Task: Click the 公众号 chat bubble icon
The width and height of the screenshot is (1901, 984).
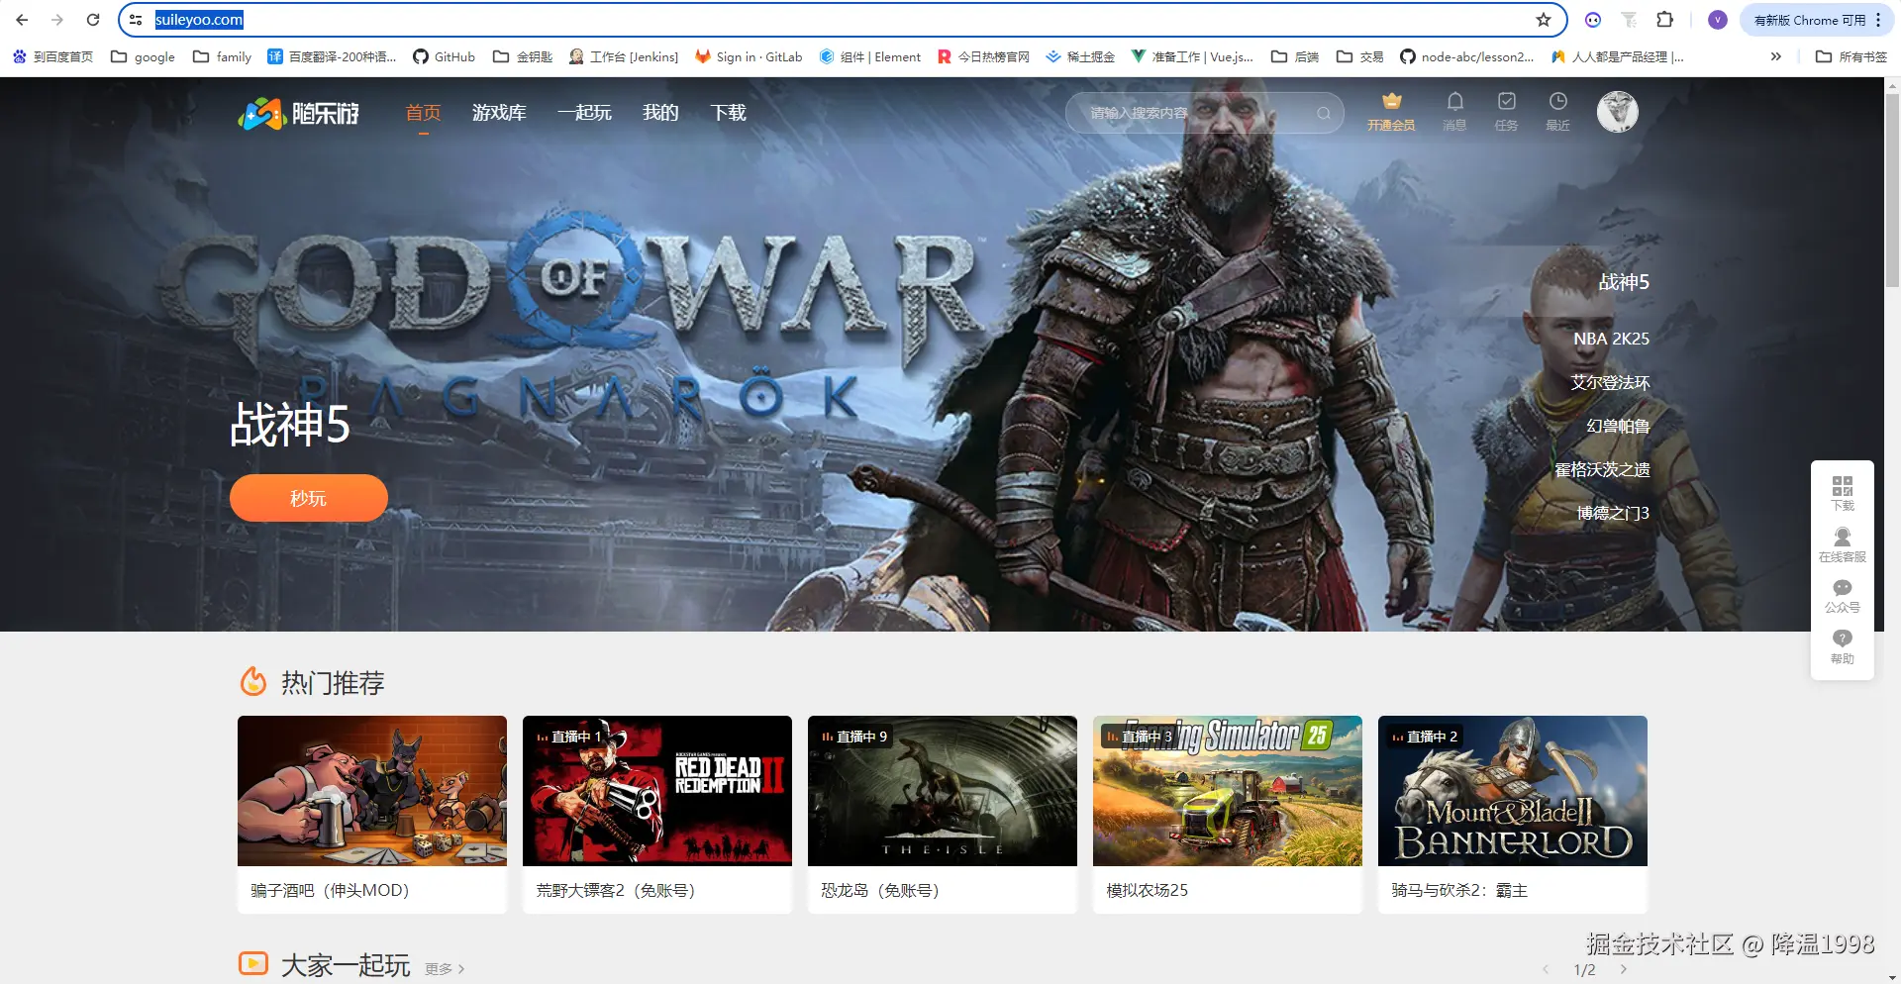Action: coord(1842,589)
